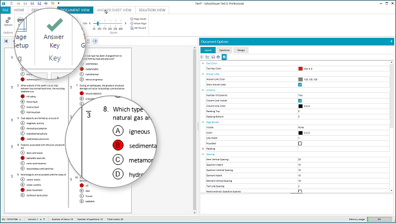Click the document preview scrollbar down arrow
Screen dimensions: 396x223
pos(195,212)
